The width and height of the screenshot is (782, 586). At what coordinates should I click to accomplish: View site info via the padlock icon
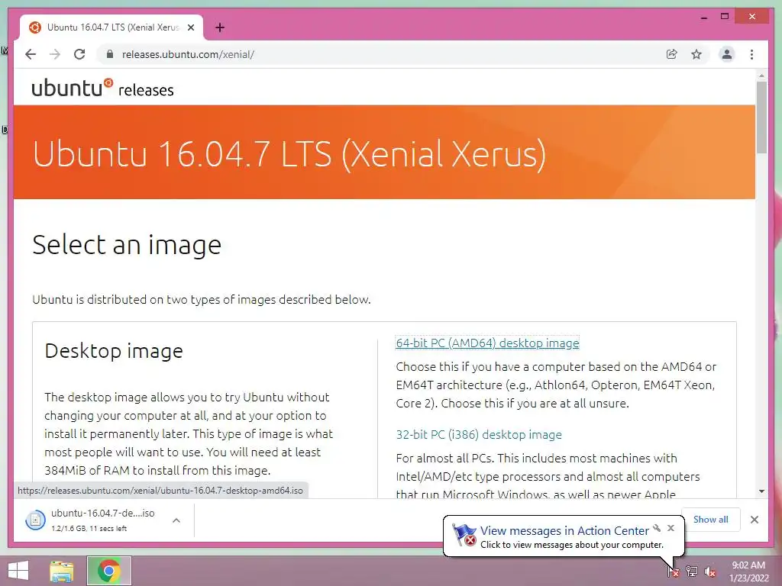pyautogui.click(x=110, y=54)
